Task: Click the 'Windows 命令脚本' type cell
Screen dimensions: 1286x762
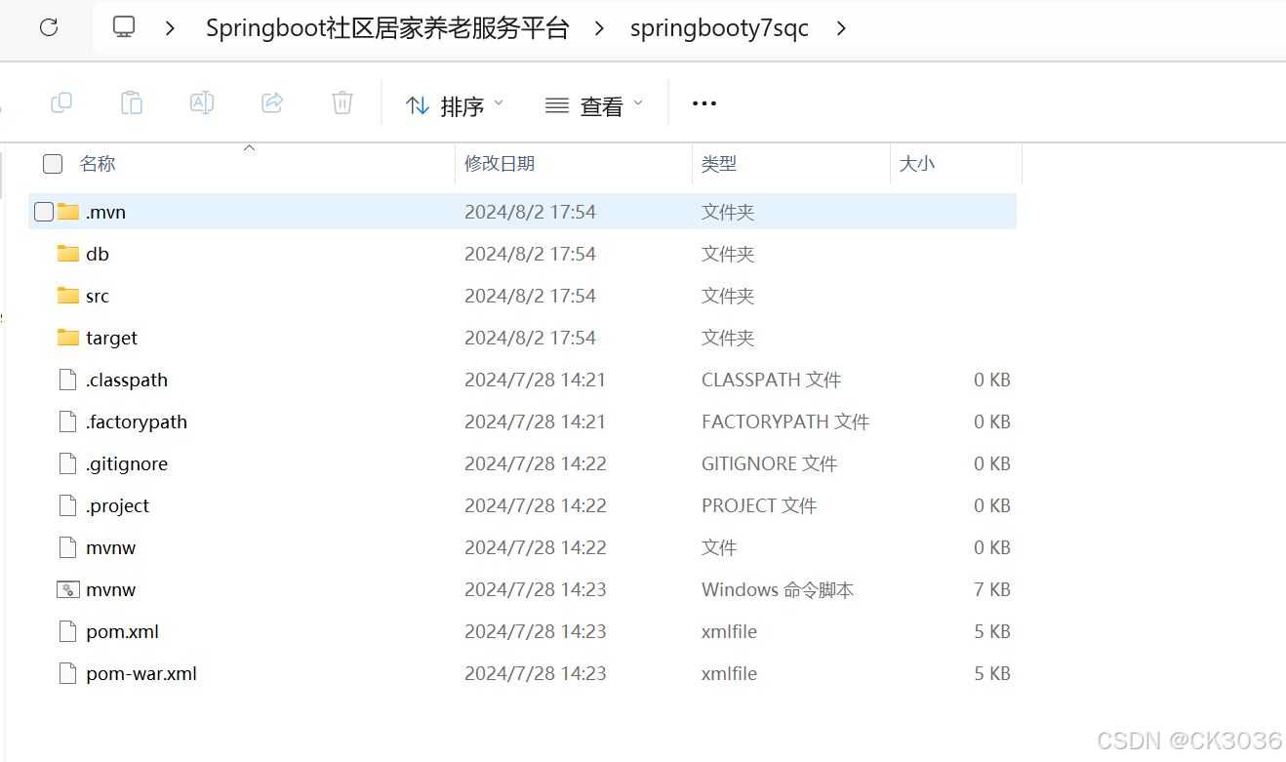Action: (778, 589)
